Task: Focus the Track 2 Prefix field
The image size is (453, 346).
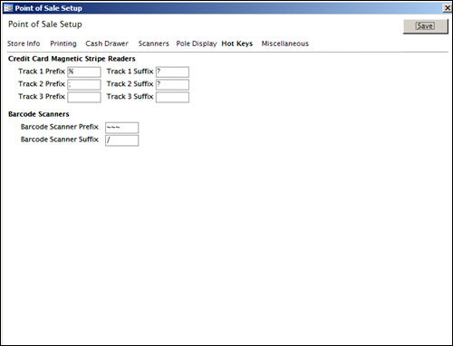Action: [84, 84]
